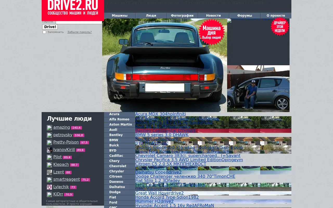Open the 'Great Wall Hover' car link
333x208 pixels.
tap(159, 193)
